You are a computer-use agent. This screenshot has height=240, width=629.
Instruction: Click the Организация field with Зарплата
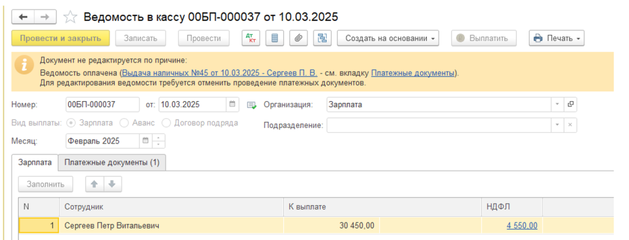[439, 105]
